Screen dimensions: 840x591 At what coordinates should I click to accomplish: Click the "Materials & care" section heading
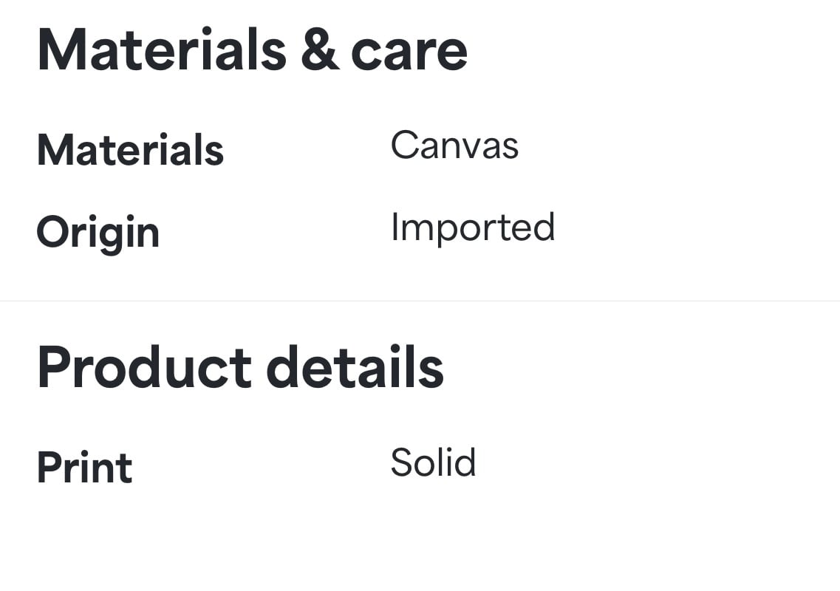point(253,49)
